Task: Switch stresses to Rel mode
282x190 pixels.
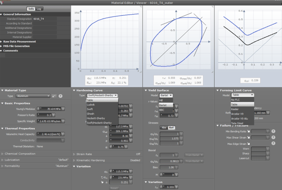Action: (x=171, y=127)
